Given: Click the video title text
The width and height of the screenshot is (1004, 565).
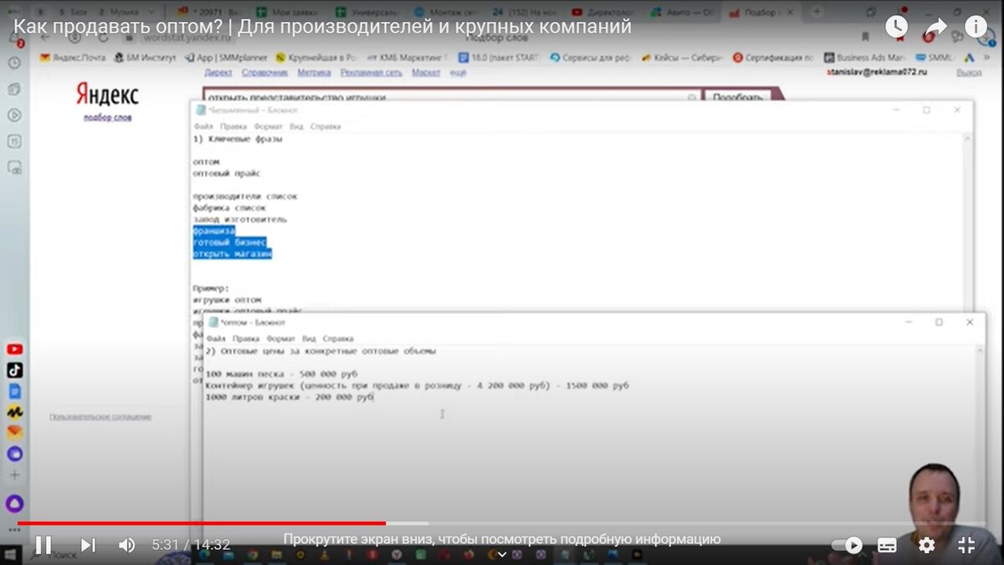Looking at the screenshot, I should [322, 27].
